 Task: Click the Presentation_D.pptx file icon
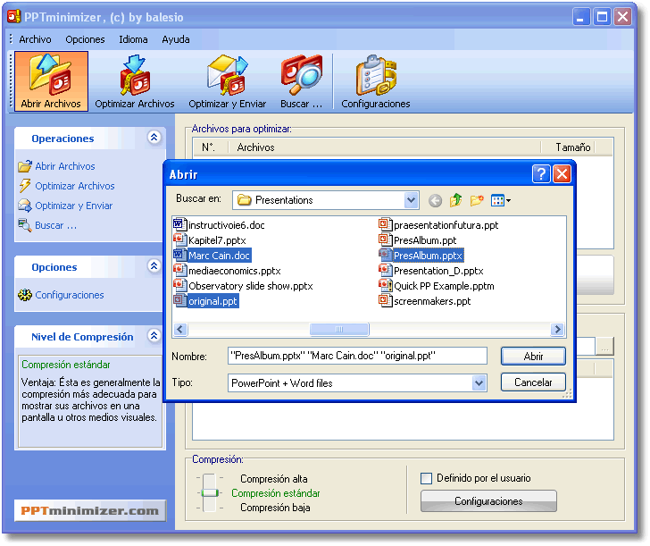point(385,270)
